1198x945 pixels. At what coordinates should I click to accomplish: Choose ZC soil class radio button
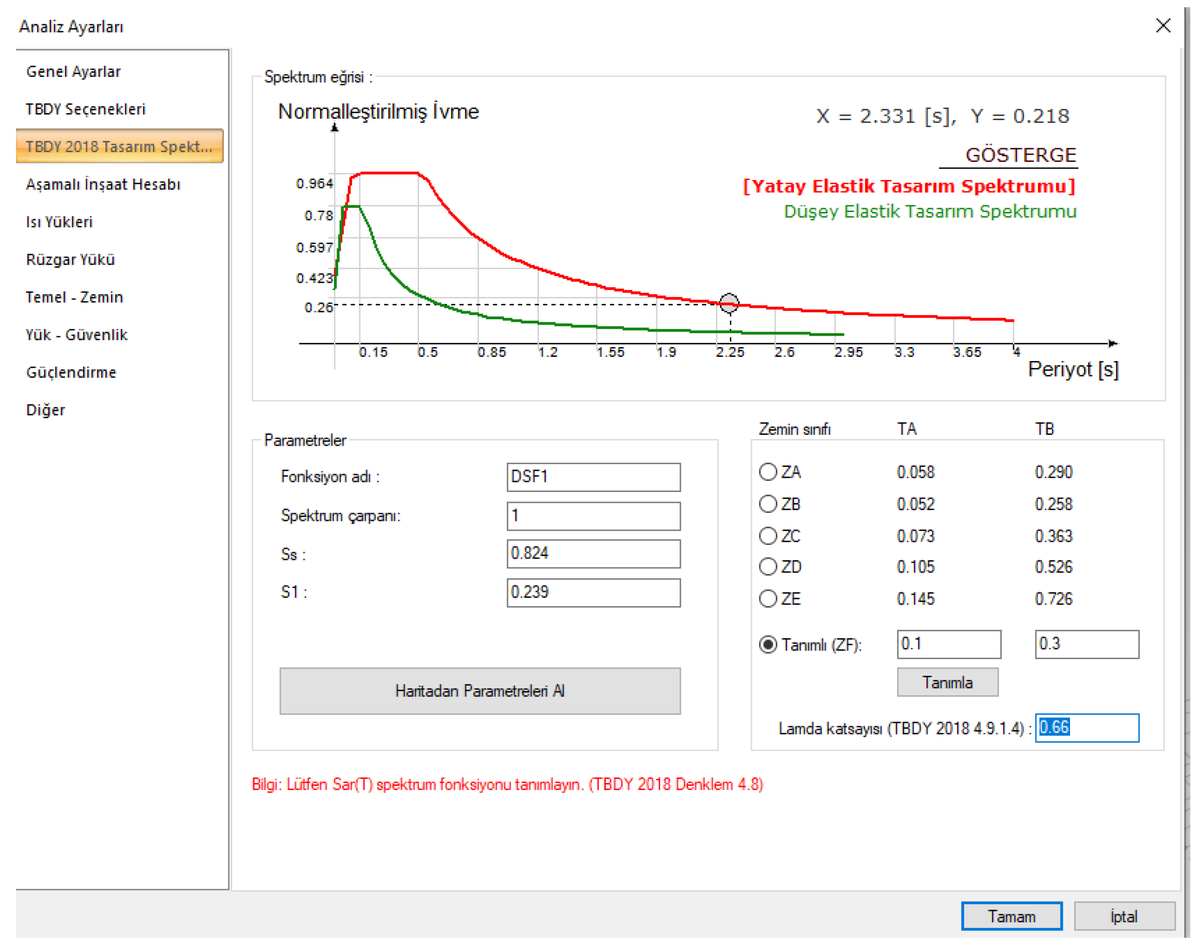click(x=768, y=535)
